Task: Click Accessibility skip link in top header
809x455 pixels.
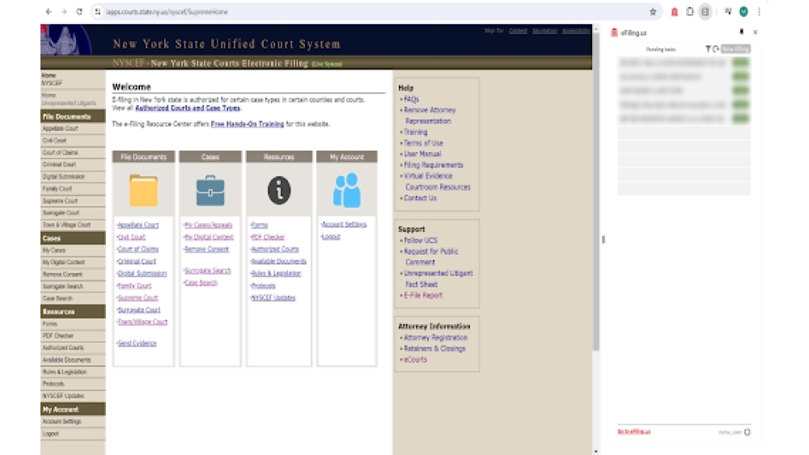Action: tap(576, 31)
